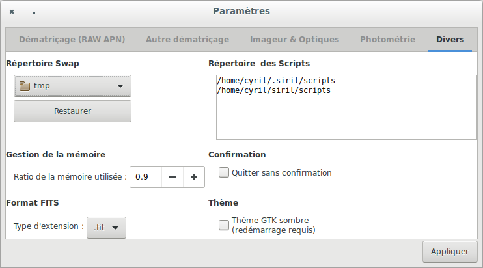Switch to the Dématriçage (RAW APN) tab
The height and width of the screenshot is (268, 483).
click(72, 39)
